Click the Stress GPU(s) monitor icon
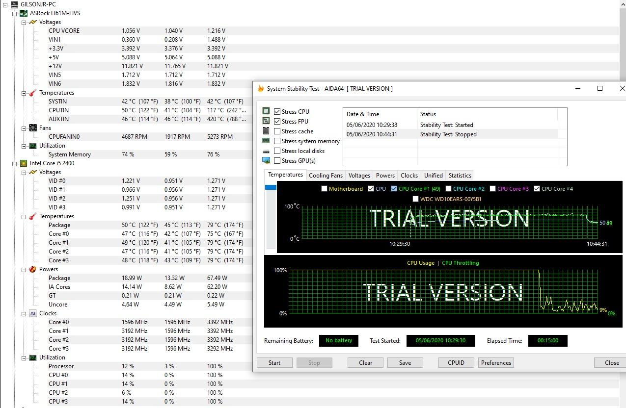Viewport: 626px width, 408px height. coord(266,160)
